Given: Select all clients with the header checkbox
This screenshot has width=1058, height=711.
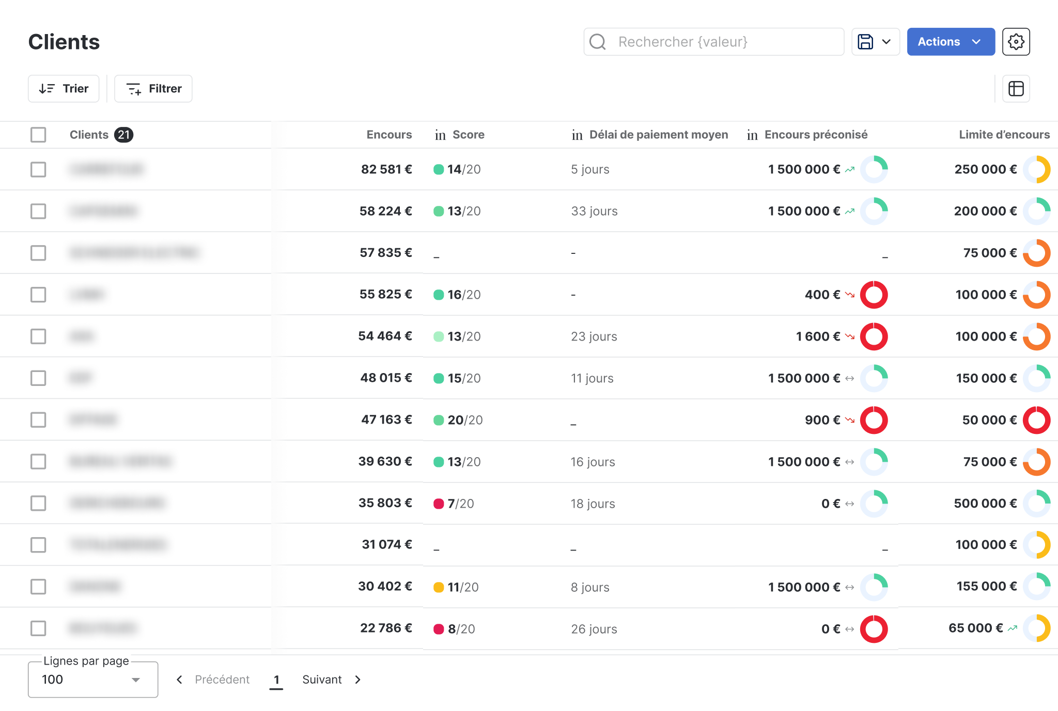Looking at the screenshot, I should (38, 135).
